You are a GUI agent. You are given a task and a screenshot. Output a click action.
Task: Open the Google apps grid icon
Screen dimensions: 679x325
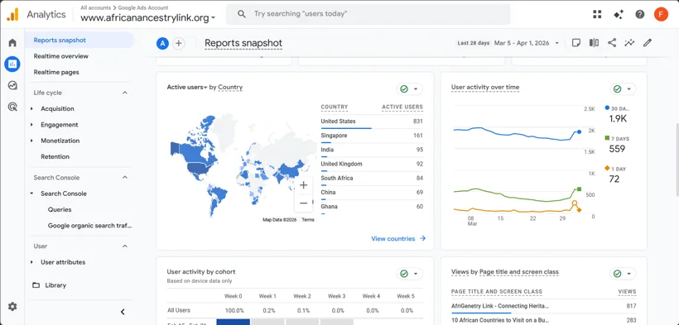(x=597, y=14)
